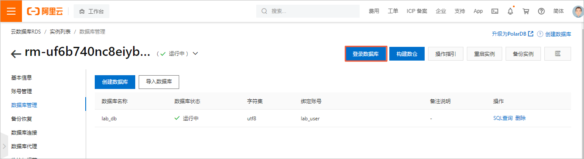Click the lab_user bound account
584x159 pixels.
click(x=310, y=118)
